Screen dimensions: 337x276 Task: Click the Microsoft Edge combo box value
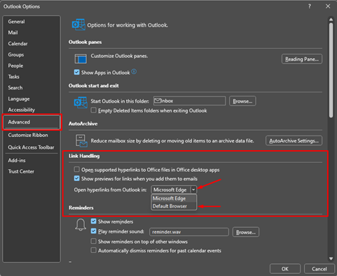(x=171, y=190)
